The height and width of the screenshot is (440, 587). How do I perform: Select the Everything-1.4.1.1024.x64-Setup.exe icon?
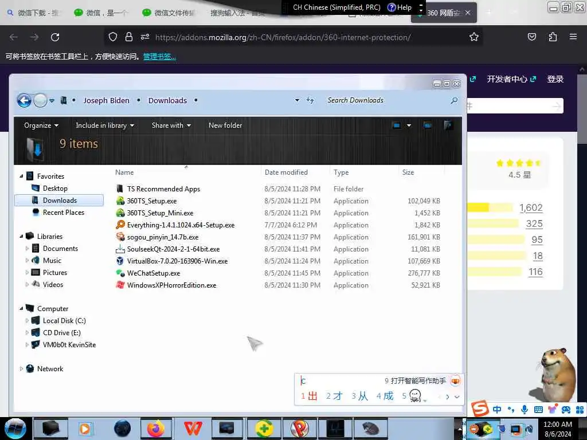tap(120, 225)
